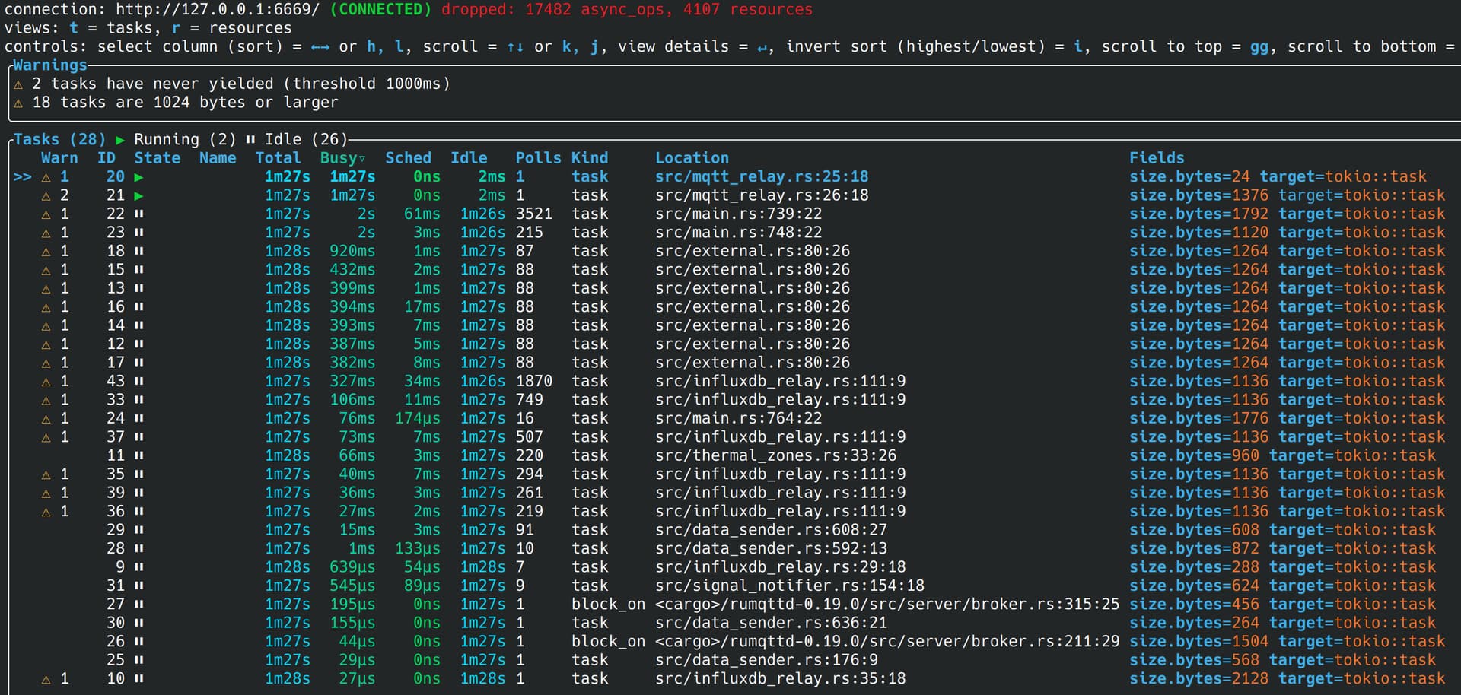
Task: Click task ID 33
Action: (x=116, y=400)
